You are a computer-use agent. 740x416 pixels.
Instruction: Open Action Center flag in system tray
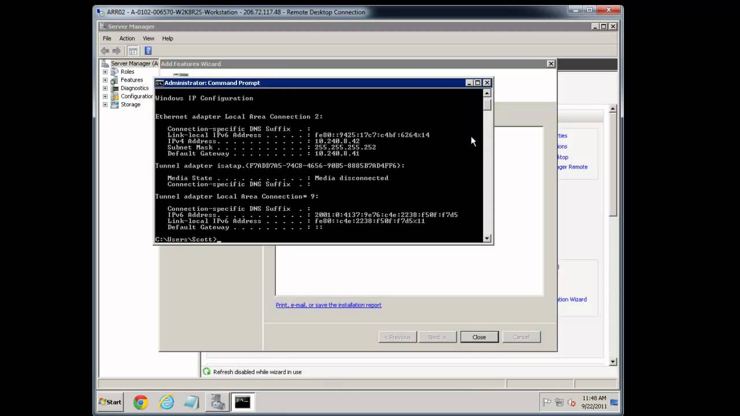click(547, 402)
